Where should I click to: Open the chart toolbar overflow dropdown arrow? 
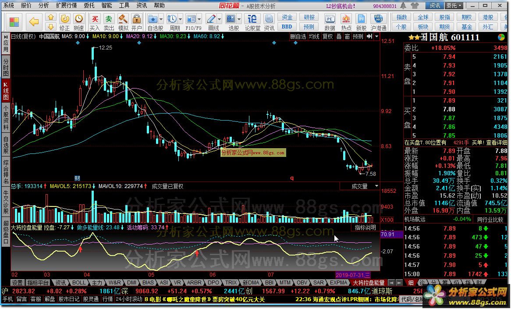(376, 36)
